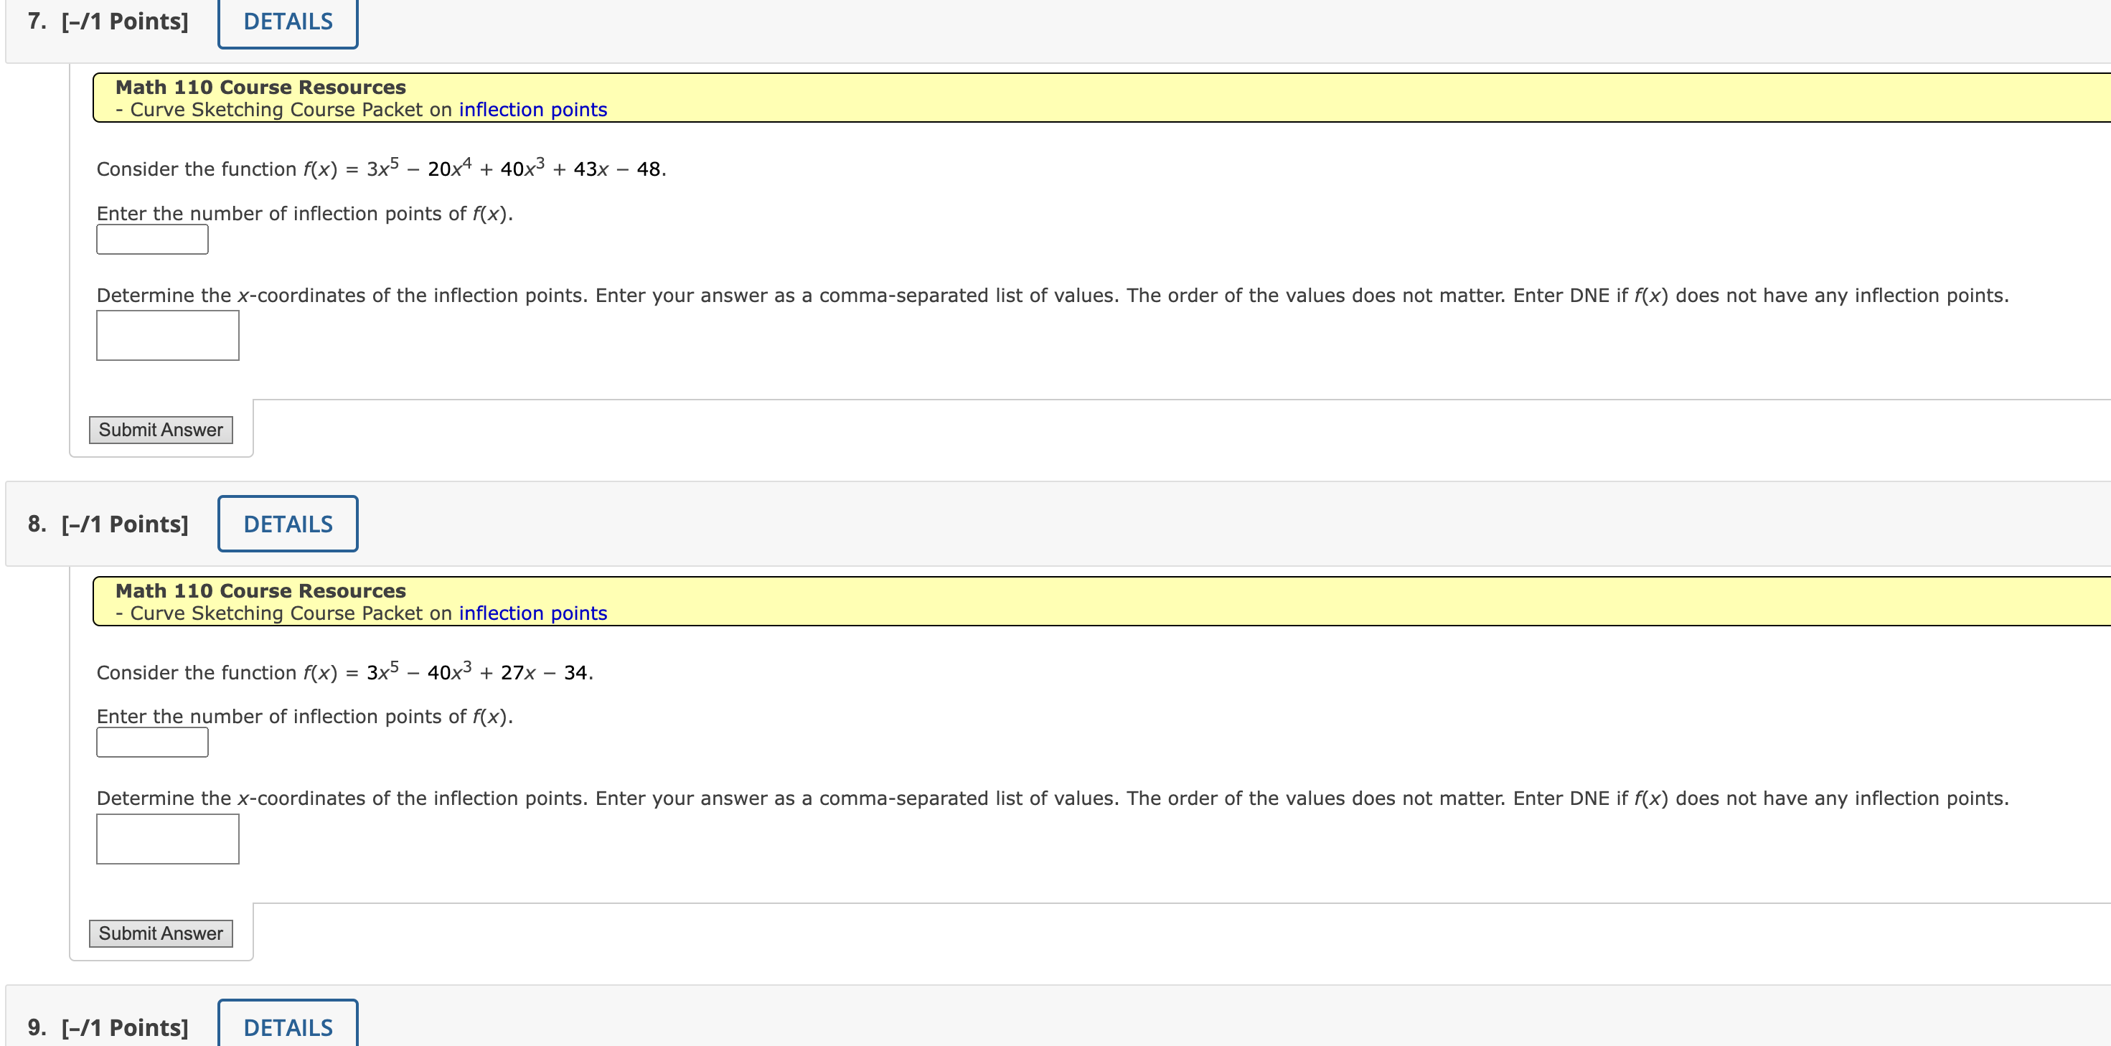Click Math 110 Course Resources banner, question 7
The image size is (2111, 1046).
pos(260,88)
